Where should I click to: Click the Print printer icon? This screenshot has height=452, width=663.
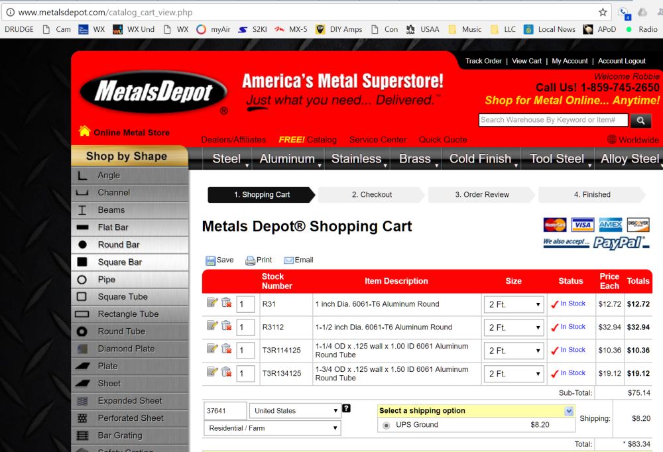coord(251,260)
